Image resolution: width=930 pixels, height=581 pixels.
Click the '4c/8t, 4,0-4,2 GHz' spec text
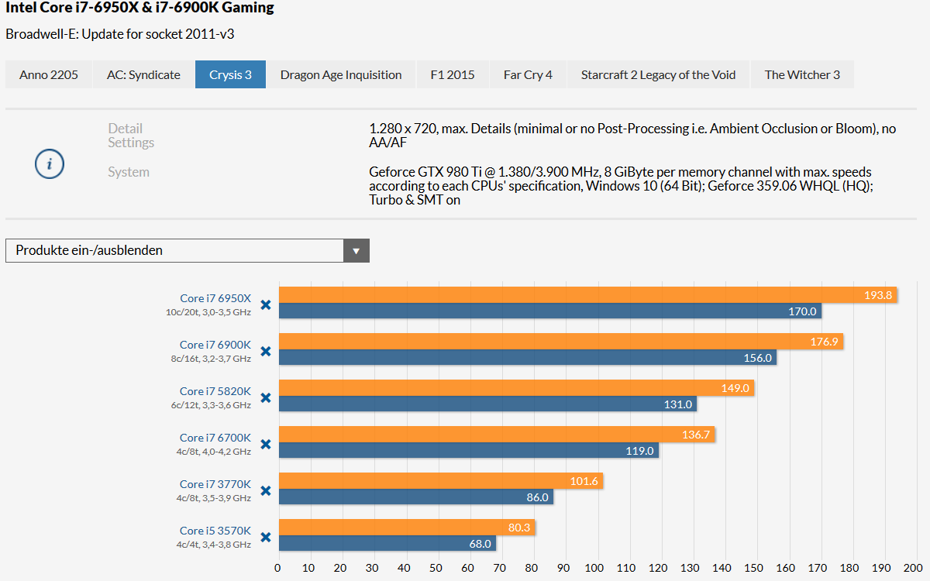(214, 452)
